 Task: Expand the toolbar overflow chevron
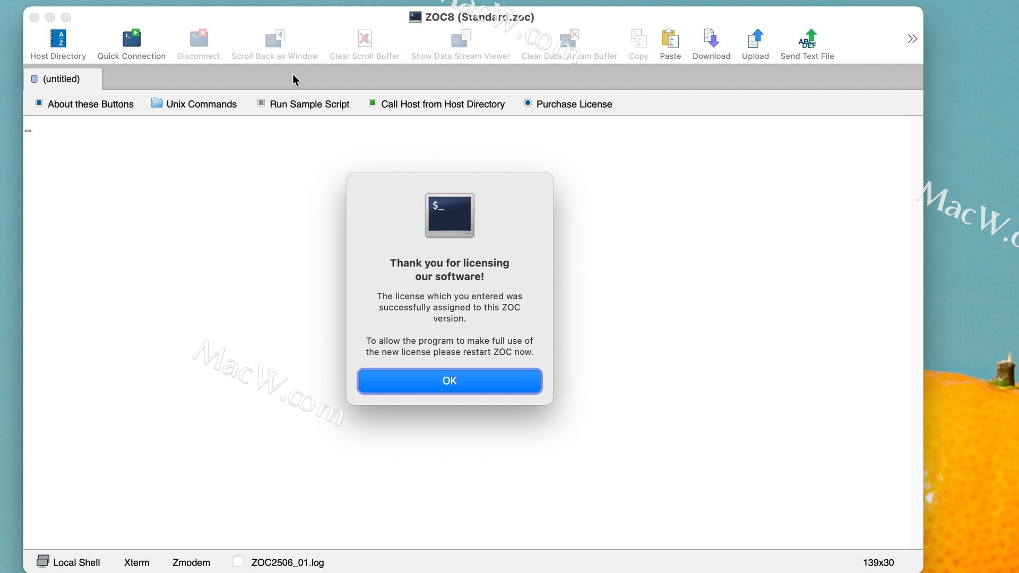[912, 39]
